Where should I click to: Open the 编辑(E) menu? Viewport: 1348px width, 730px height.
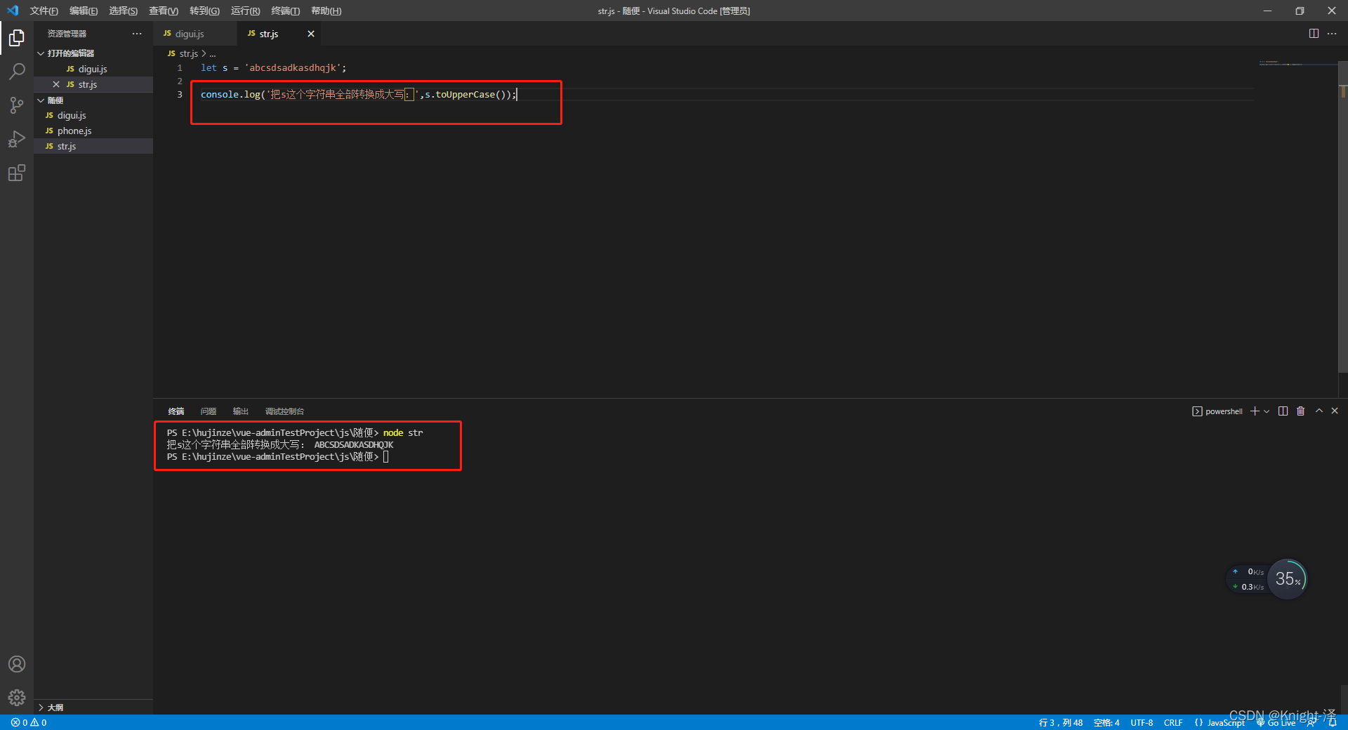point(84,11)
